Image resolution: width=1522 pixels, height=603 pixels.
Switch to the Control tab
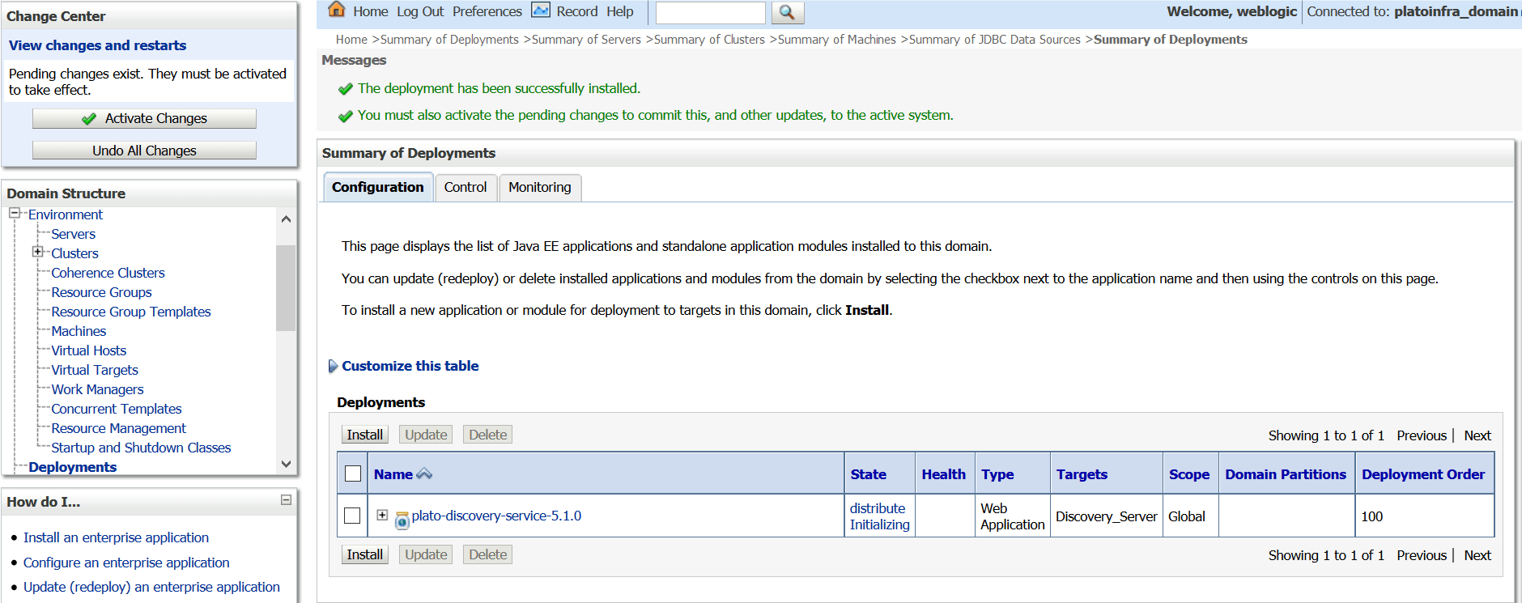(466, 187)
